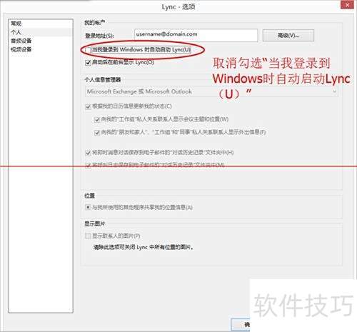Image resolution: width=357 pixels, height=332 pixels.
Task: Toggle show meeting subject and location checkbox (W)
Action: click(x=97, y=119)
